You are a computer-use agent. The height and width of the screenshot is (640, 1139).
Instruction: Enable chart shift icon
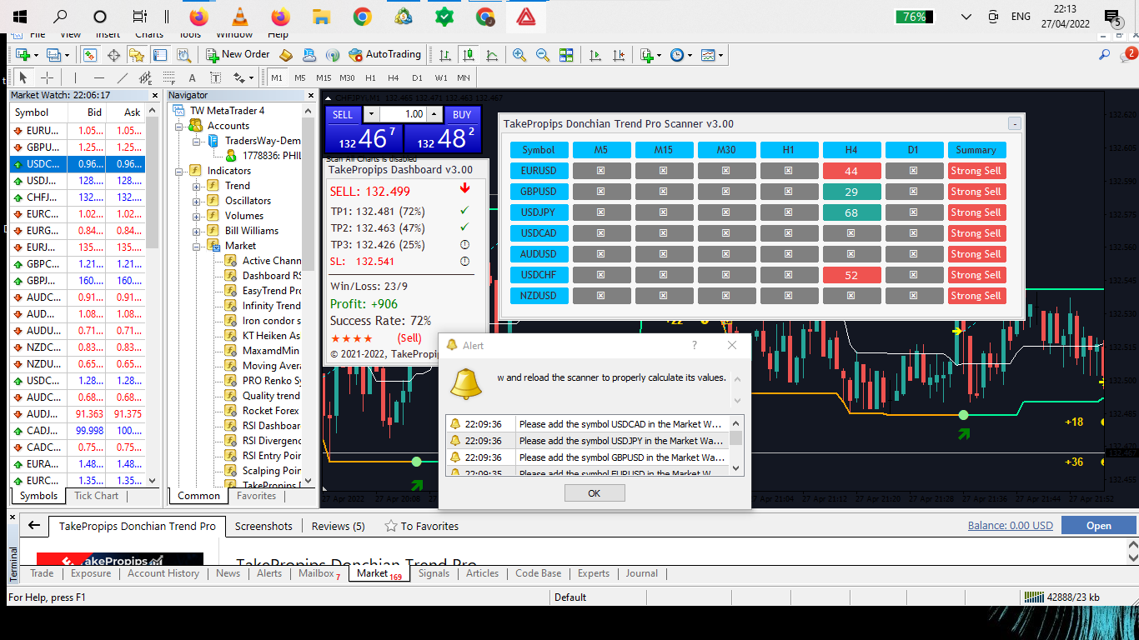pos(619,55)
